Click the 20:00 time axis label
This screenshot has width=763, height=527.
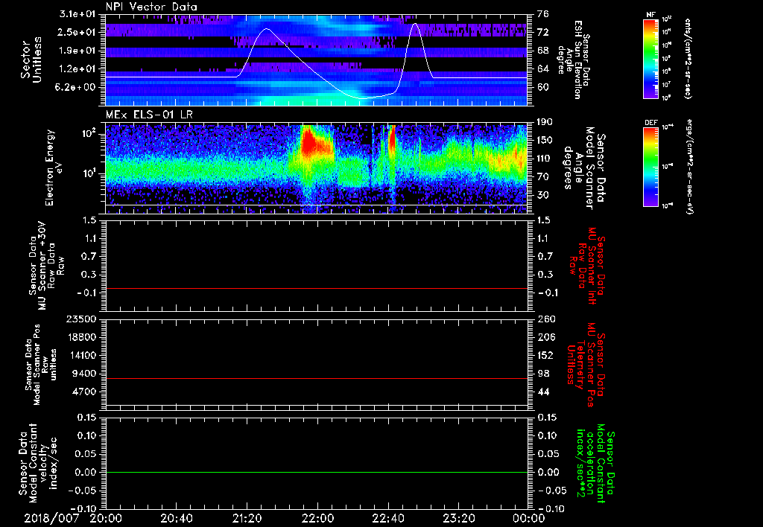tap(106, 518)
